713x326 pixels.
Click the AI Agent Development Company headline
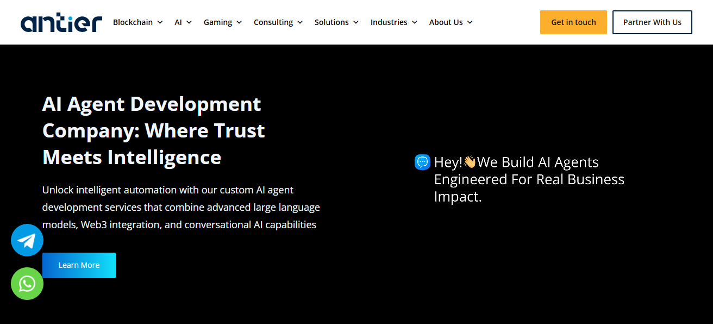click(154, 130)
